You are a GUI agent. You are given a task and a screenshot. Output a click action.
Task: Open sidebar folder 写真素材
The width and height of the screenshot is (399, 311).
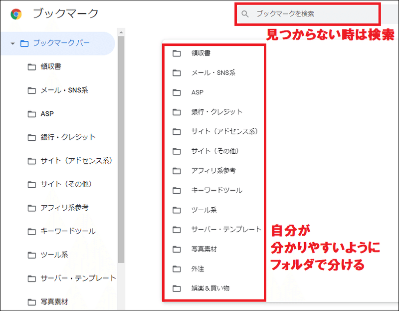[x=54, y=302]
